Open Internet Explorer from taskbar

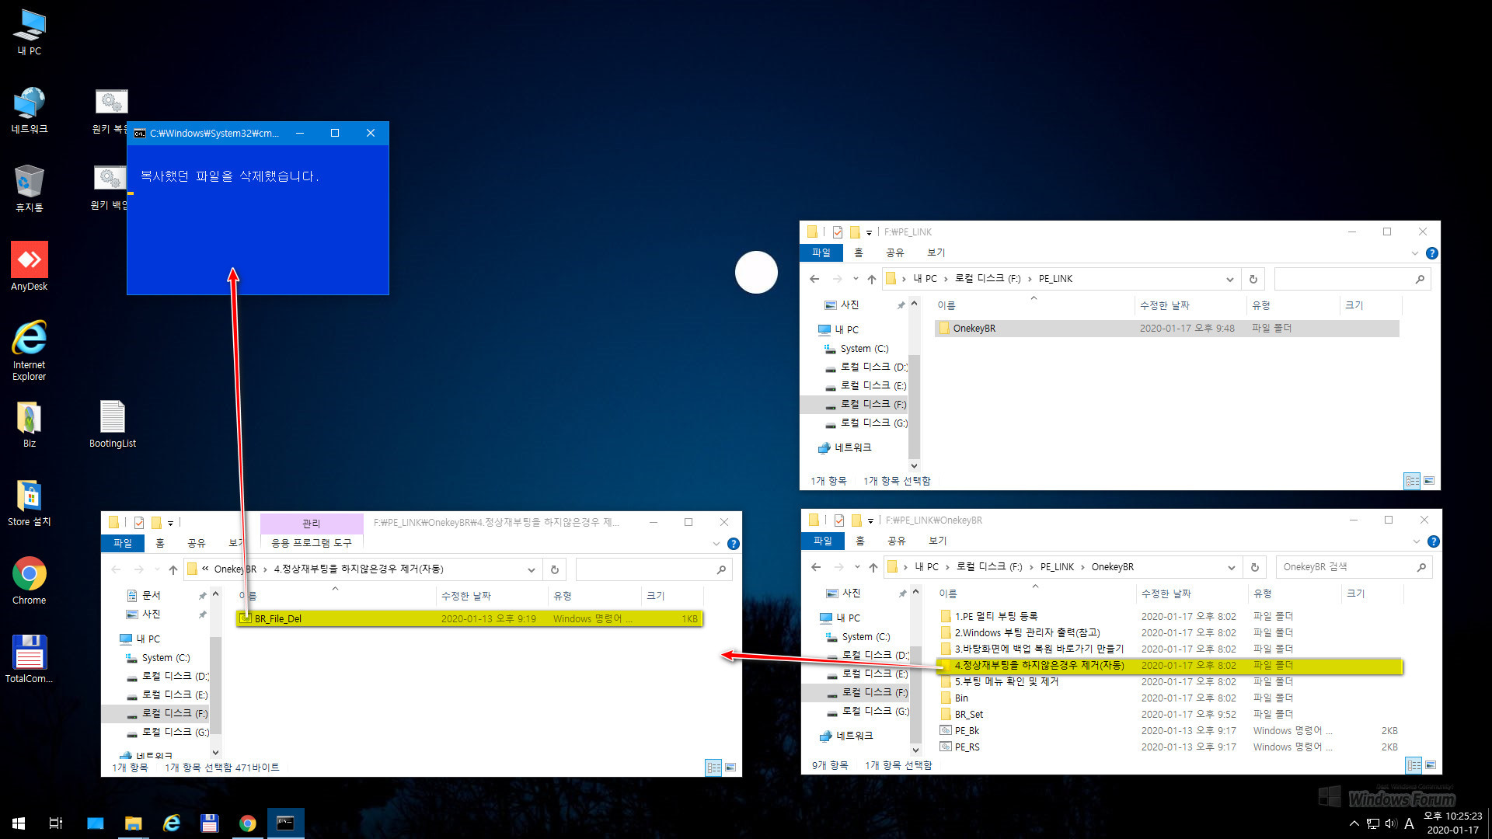point(172,823)
